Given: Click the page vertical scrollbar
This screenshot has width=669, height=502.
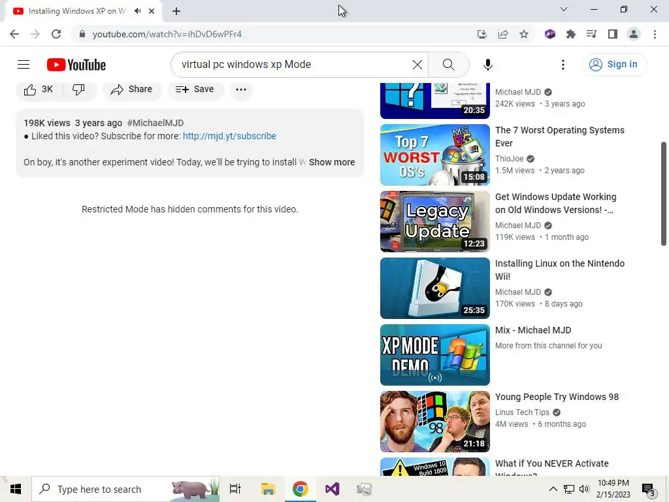Looking at the screenshot, I should coord(664,193).
